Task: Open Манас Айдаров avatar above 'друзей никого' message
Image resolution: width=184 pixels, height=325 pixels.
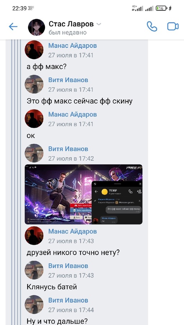Action: click(34, 235)
